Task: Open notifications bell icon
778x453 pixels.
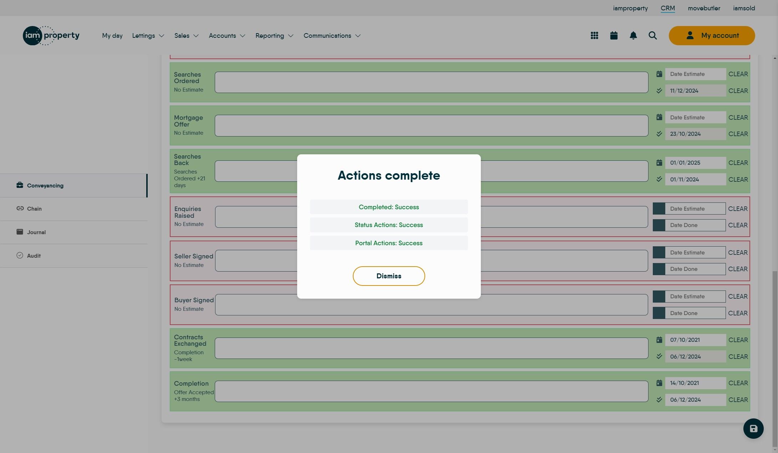Action: click(x=633, y=36)
